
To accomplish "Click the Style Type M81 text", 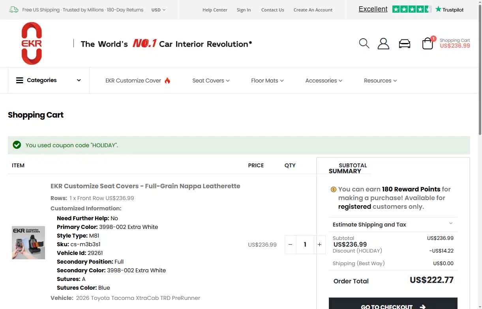I will (78, 236).
